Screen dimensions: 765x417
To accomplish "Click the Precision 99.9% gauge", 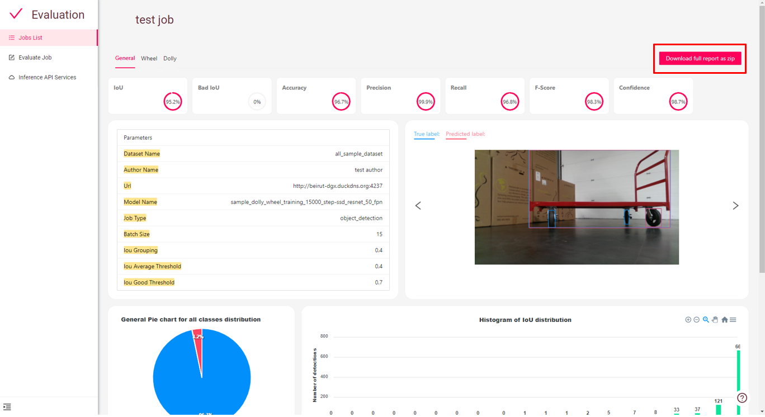I will pyautogui.click(x=426, y=102).
